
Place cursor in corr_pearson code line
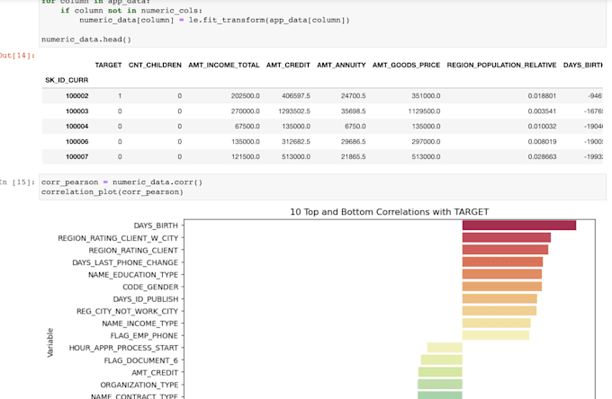(x=121, y=182)
